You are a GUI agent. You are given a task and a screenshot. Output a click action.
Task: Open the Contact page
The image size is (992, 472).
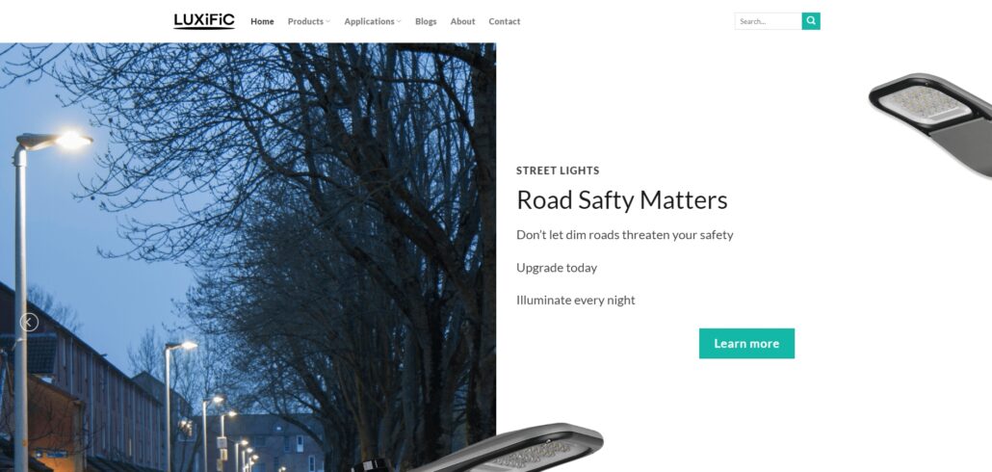(505, 21)
